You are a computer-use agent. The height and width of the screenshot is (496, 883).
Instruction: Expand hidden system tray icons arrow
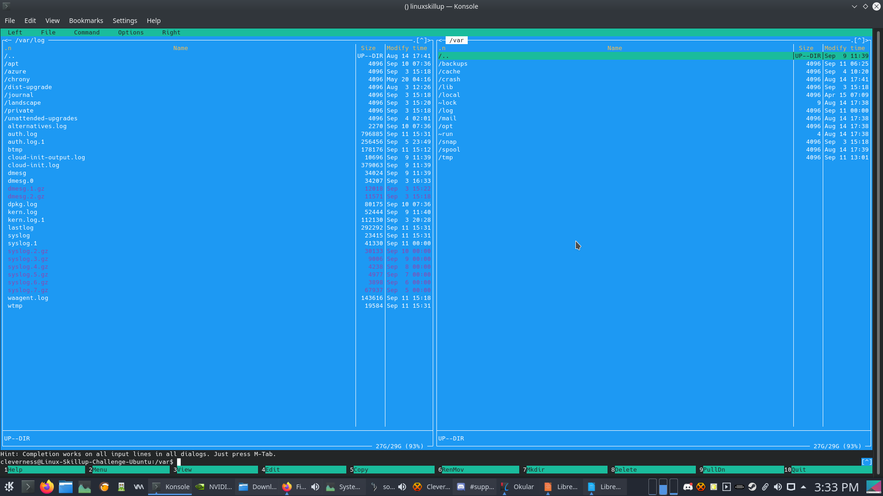tap(803, 487)
